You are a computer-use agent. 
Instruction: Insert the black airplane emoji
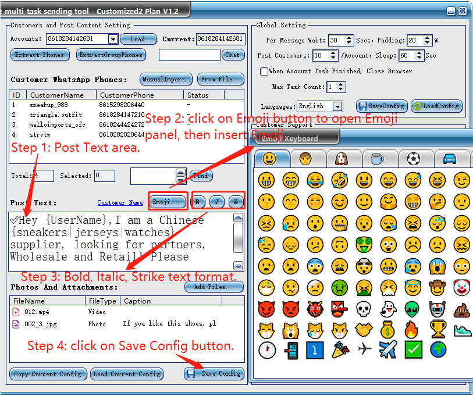[x=364, y=349]
